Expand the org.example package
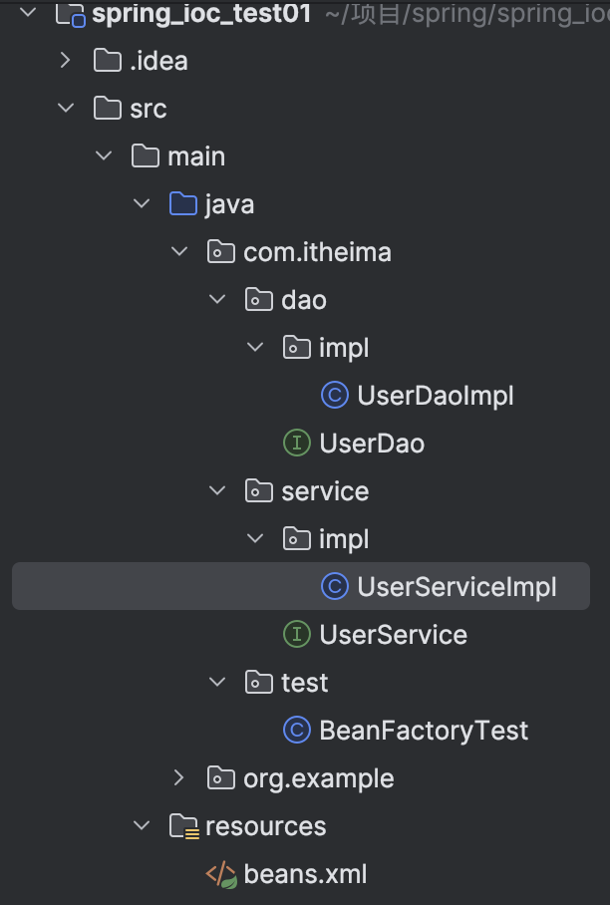This screenshot has height=905, width=610. [x=178, y=778]
